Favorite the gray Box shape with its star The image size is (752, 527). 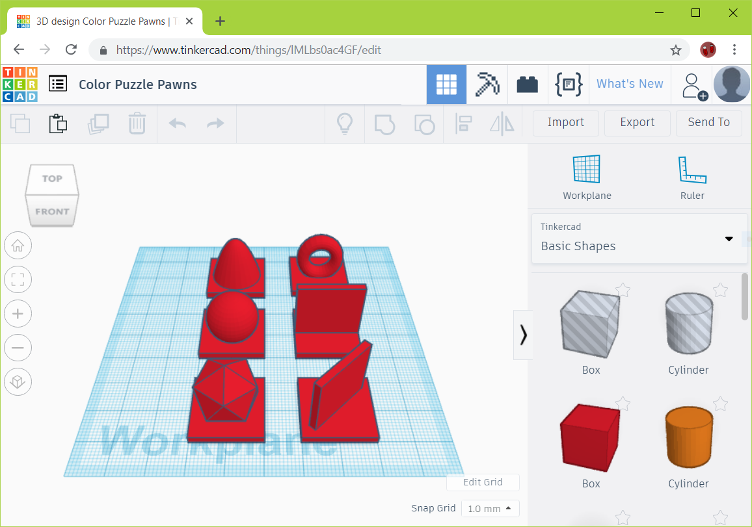pos(623,290)
